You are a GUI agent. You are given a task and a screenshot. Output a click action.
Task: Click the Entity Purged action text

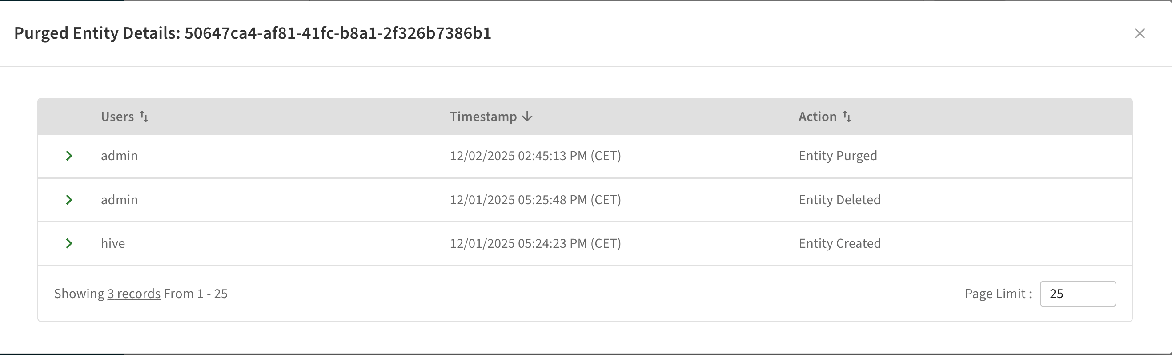tap(838, 156)
